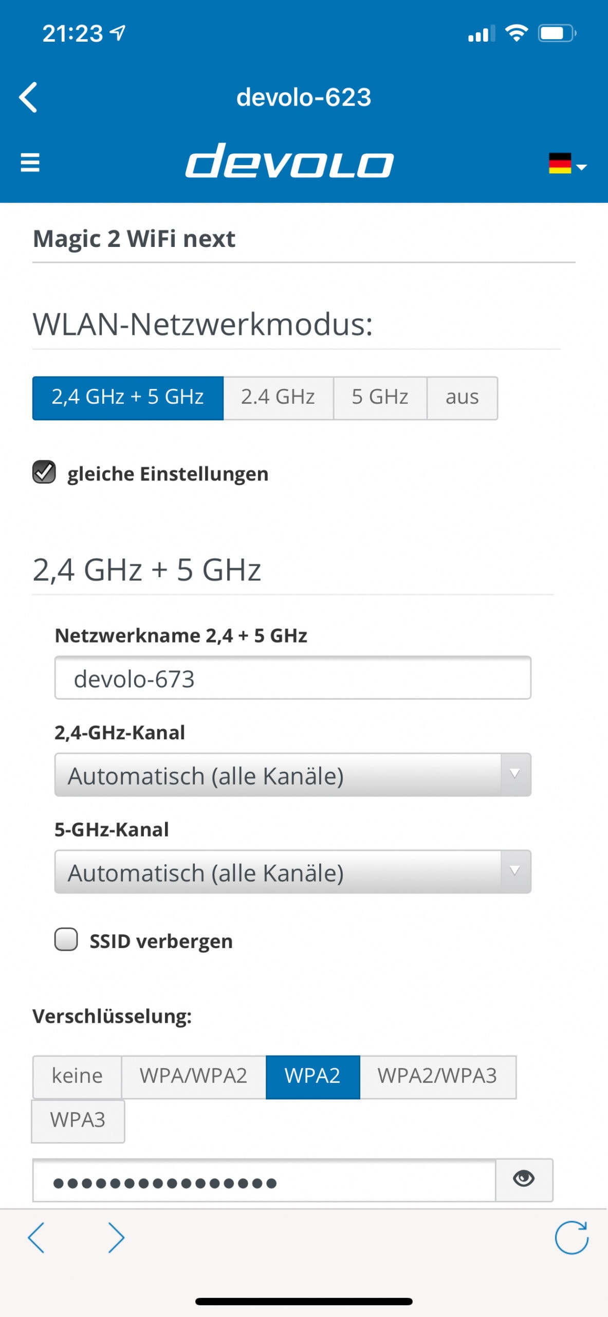The width and height of the screenshot is (608, 1317).
Task: Expand the language selector arrow
Action: tap(582, 167)
